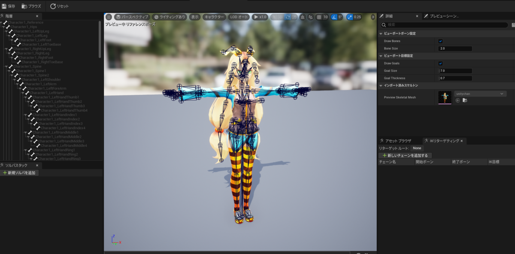Click 新規ソルバを追加 button
Image resolution: width=515 pixels, height=254 pixels.
click(20, 173)
